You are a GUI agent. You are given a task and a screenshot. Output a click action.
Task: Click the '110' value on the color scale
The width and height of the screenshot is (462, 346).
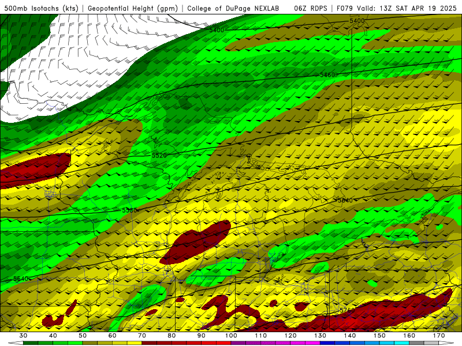click(261, 336)
